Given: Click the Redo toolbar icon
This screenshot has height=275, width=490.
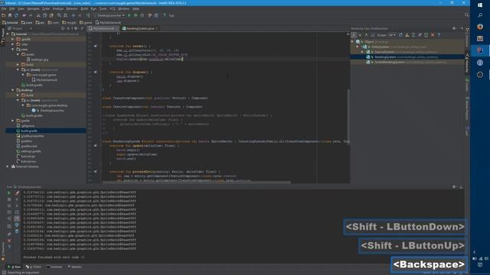Looking at the screenshot, I should pos(31,15).
